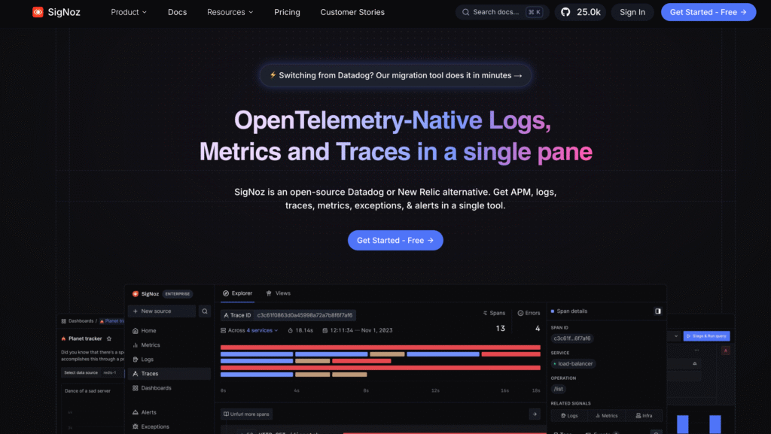Click the search box in the mock sidebar
771x434 pixels.
click(204, 311)
